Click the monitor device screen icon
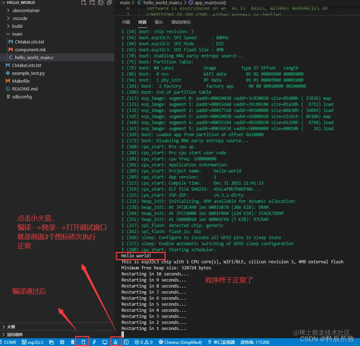This screenshot has width=360, height=346. 105,342
